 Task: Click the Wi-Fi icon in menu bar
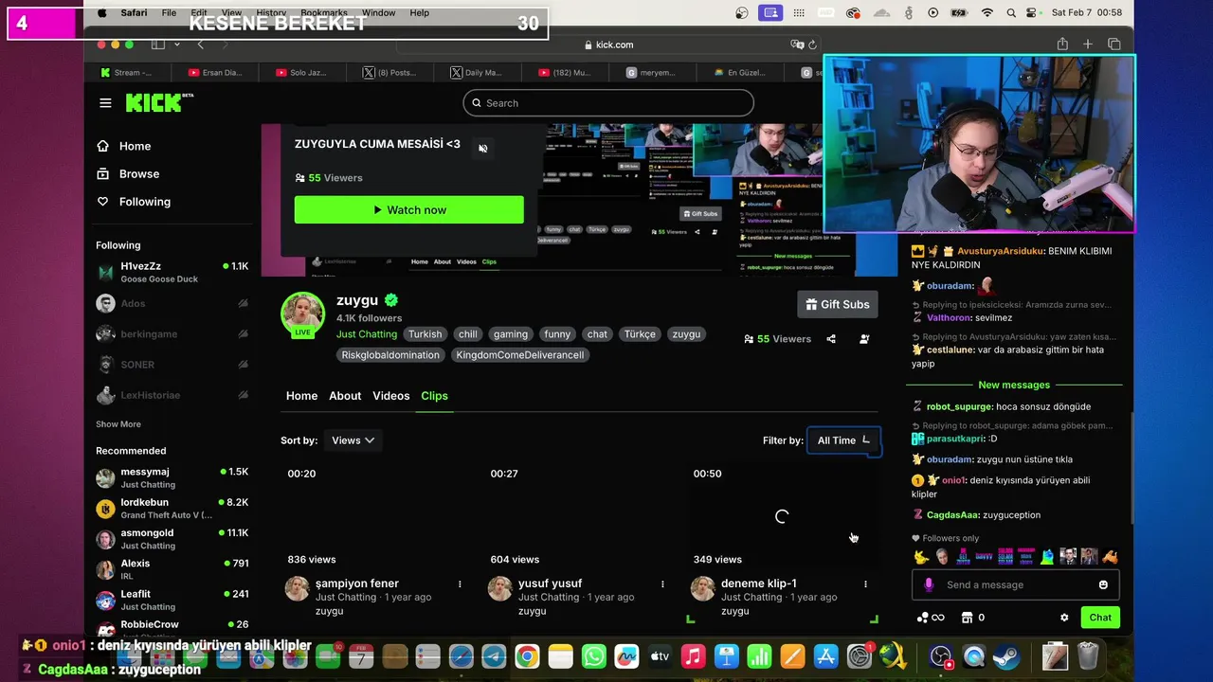[x=987, y=13]
